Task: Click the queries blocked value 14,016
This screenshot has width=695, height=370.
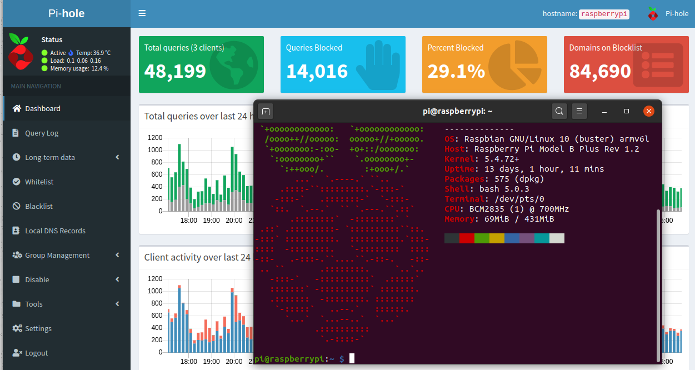Action: 317,71
